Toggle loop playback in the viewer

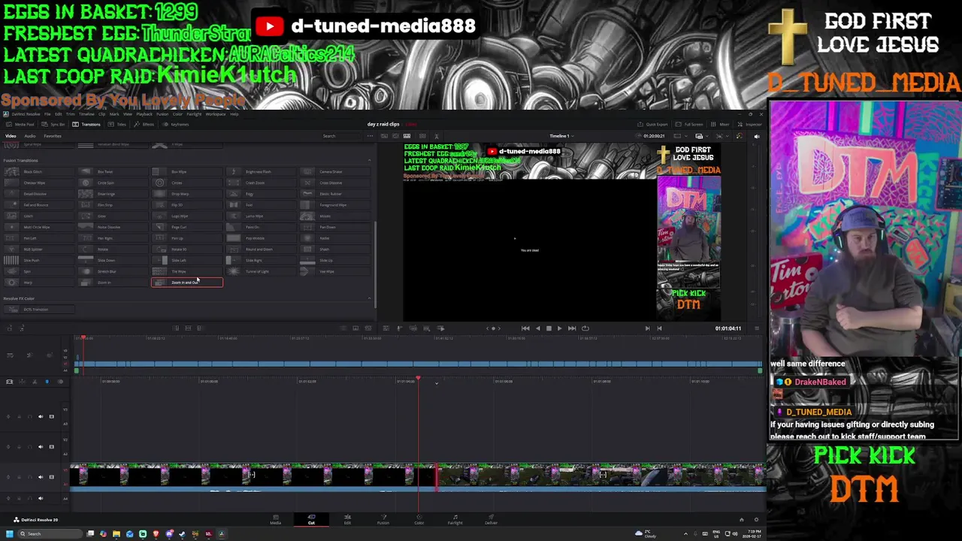pyautogui.click(x=585, y=328)
